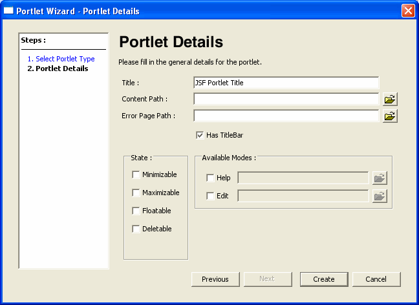The height and width of the screenshot is (305, 419).
Task: Cancel the Portlet Wizard
Action: (376, 279)
